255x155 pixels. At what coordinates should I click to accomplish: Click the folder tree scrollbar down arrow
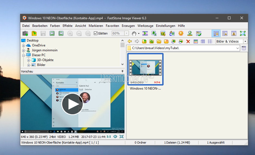tap(122, 64)
